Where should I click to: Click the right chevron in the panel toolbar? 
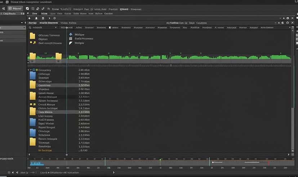coord(49,18)
